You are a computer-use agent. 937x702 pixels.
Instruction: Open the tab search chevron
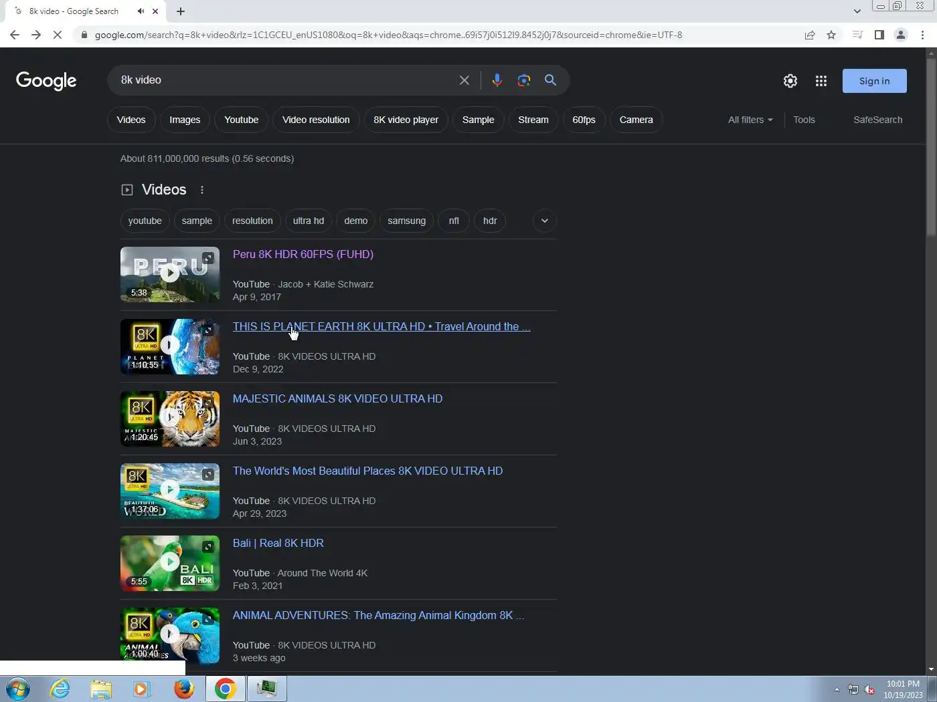point(857,11)
